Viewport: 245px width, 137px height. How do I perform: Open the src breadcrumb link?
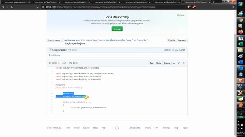coord(82,40)
